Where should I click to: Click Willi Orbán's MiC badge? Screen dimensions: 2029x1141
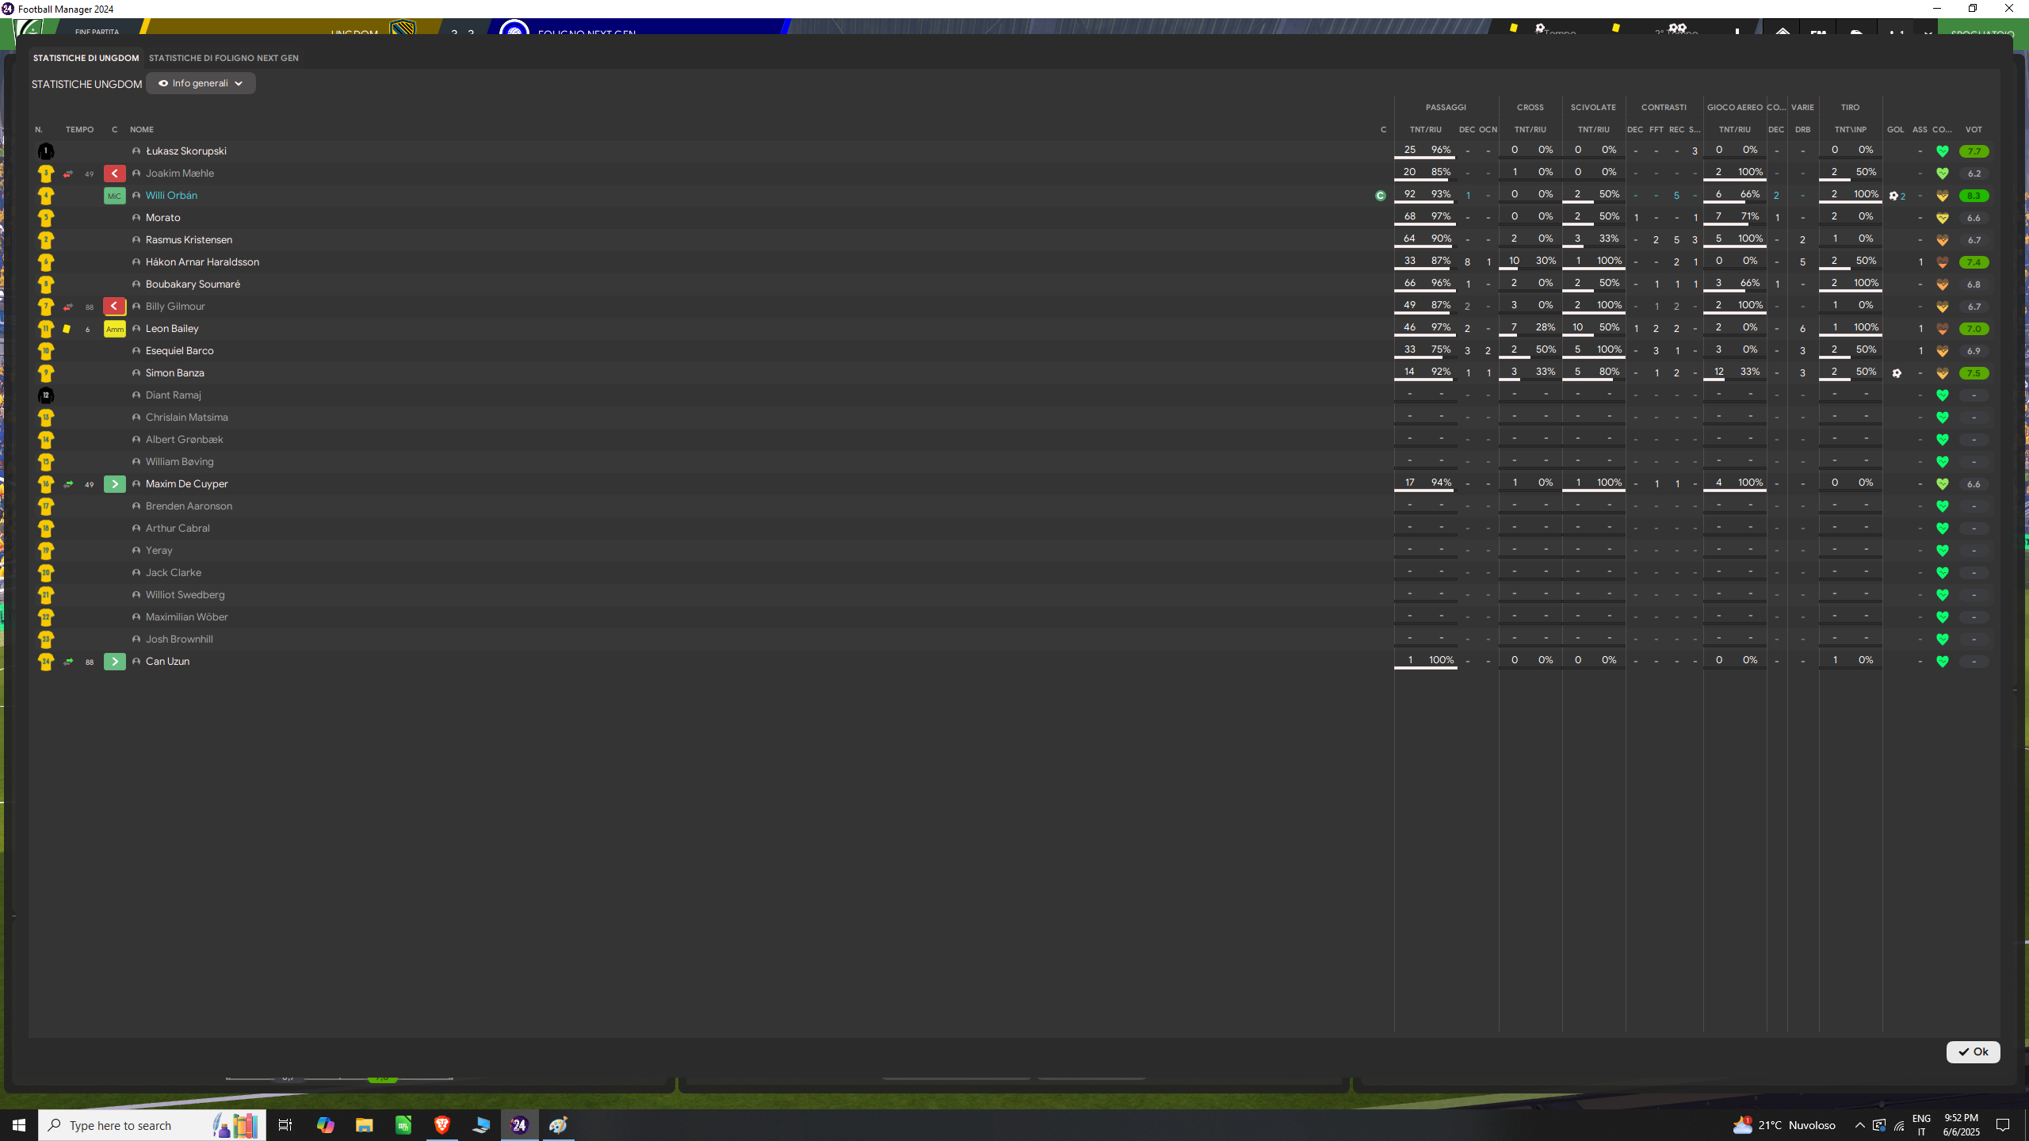(114, 196)
